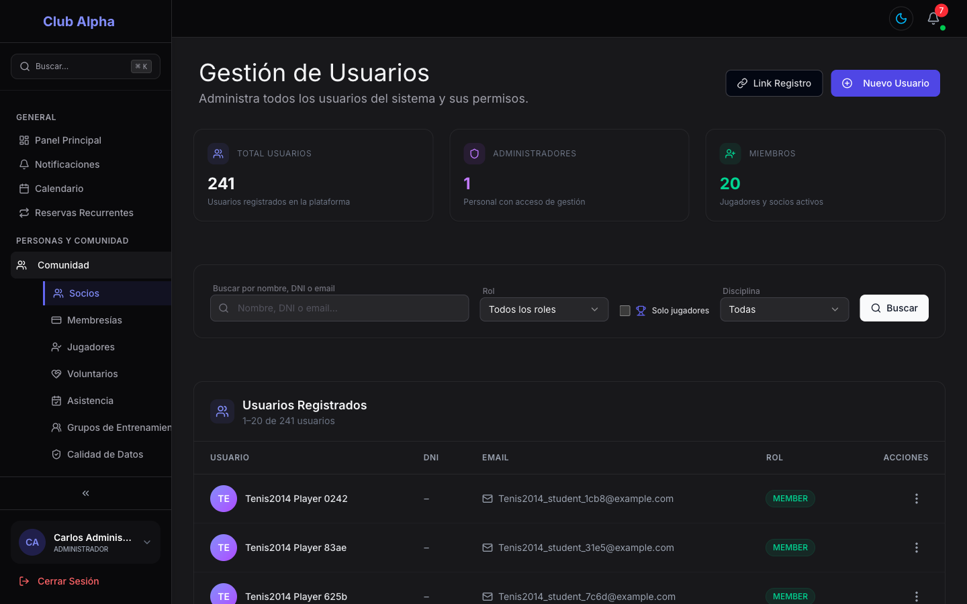Click the 1–20 de 241 usuarios text
Viewport: 967px width, 604px height.
tap(289, 421)
